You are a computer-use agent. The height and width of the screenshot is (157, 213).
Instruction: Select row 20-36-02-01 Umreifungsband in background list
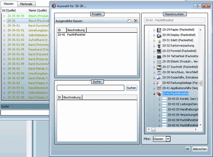[x=25, y=73]
